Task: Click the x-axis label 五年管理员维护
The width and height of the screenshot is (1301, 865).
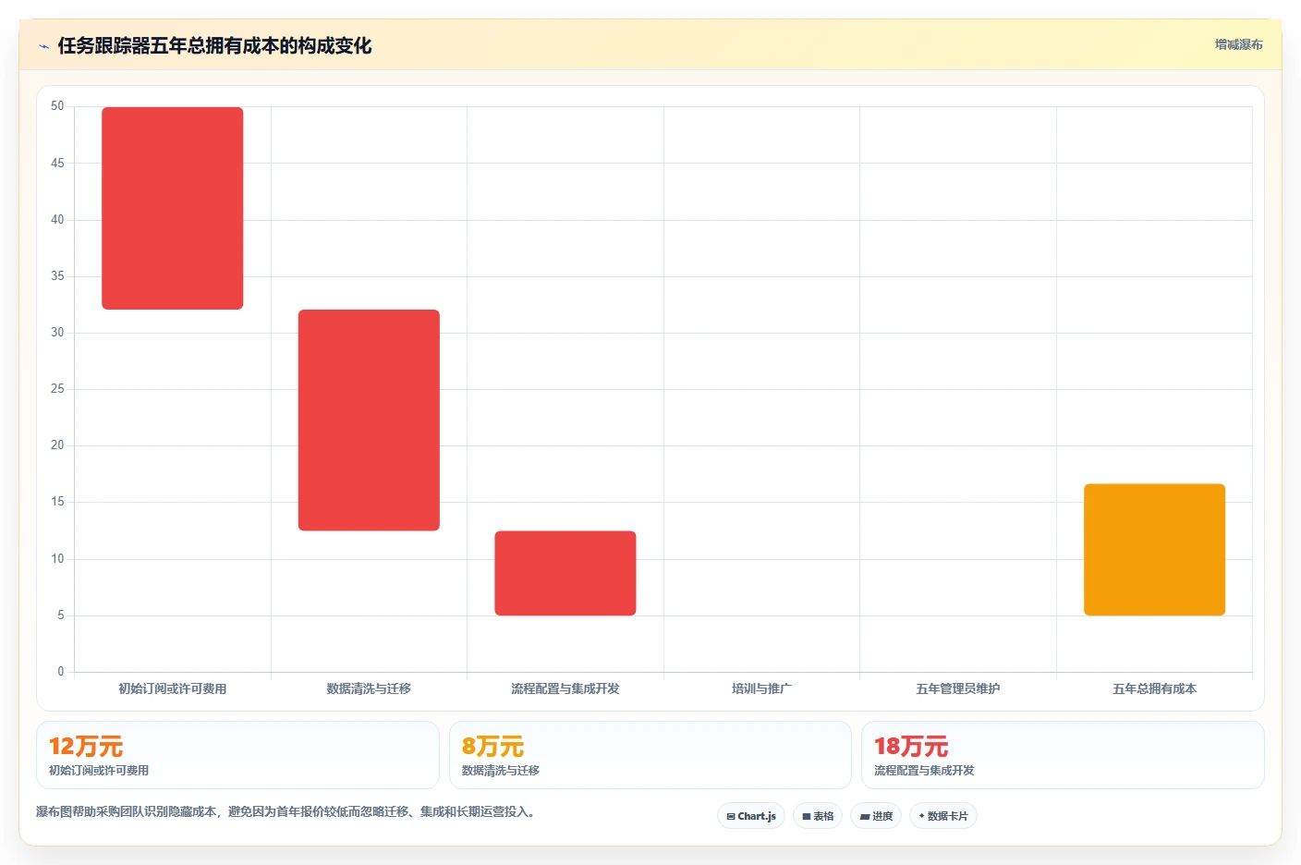Action: click(958, 688)
